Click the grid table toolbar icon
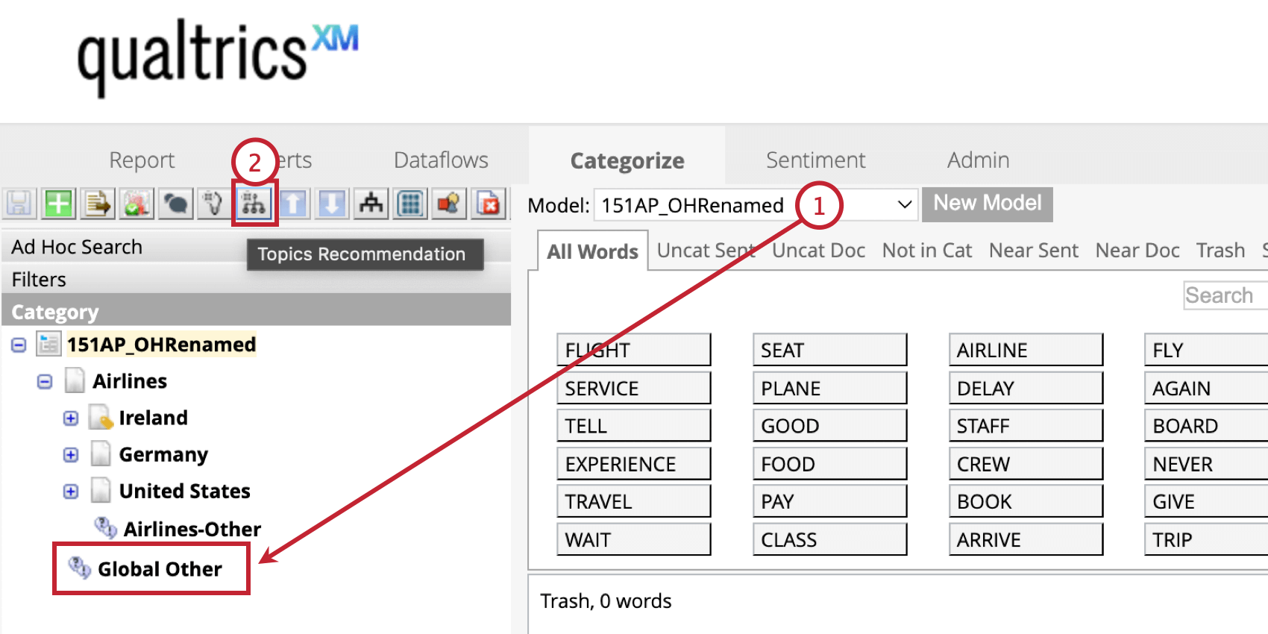The image size is (1268, 634). (410, 204)
